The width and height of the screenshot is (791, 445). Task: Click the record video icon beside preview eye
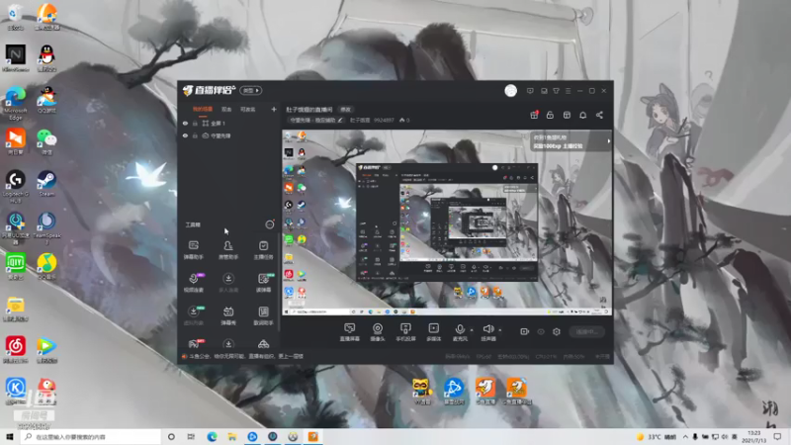click(x=525, y=331)
